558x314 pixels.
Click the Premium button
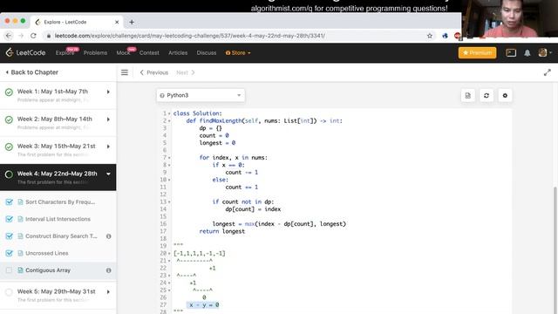pyautogui.click(x=477, y=52)
